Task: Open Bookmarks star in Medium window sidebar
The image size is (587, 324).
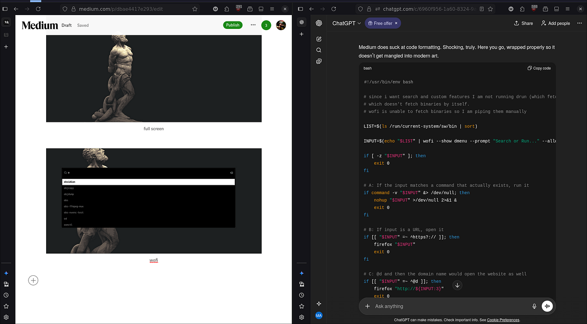Action: [6, 306]
